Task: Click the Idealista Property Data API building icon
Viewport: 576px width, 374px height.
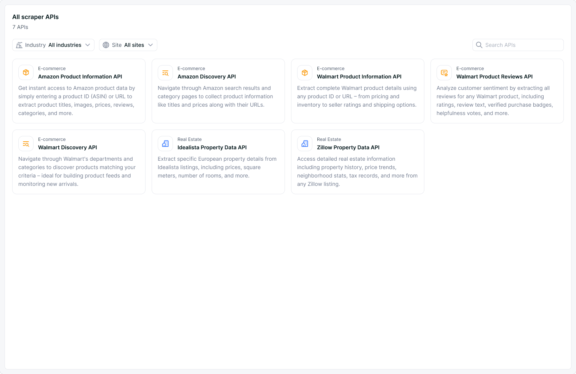Action: click(x=165, y=143)
